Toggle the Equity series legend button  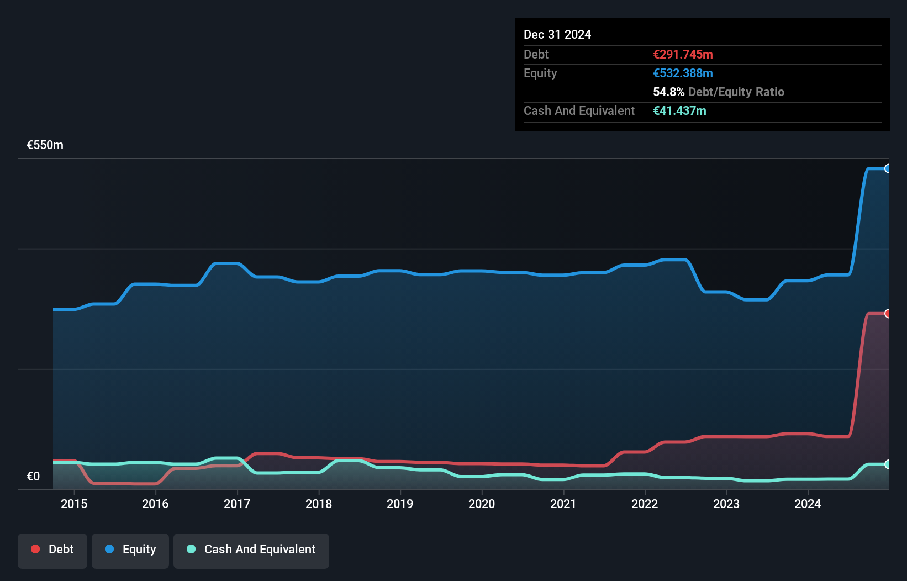tap(130, 551)
